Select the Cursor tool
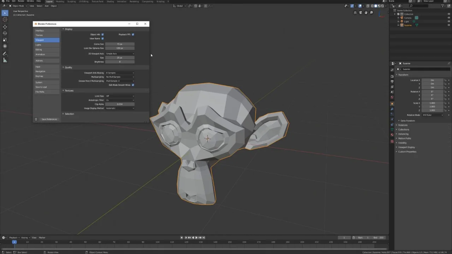This screenshot has width=452, height=254. coord(5,19)
